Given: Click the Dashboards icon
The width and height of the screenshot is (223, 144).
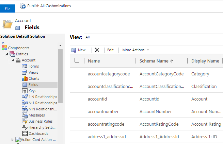Looking at the screenshot, I should [25, 133].
